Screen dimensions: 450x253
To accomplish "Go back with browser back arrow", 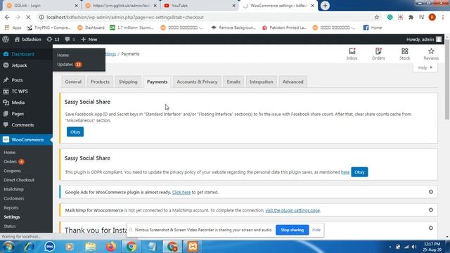I will click(7, 17).
